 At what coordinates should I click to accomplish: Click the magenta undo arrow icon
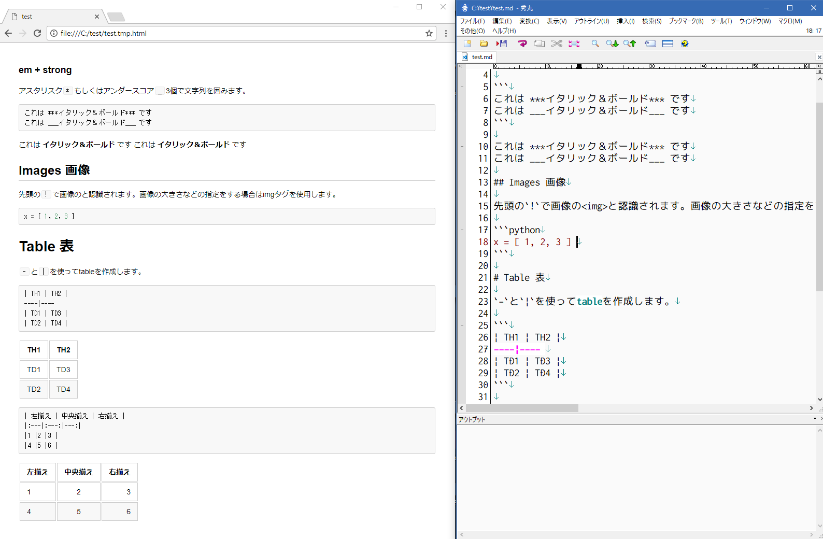click(x=522, y=44)
